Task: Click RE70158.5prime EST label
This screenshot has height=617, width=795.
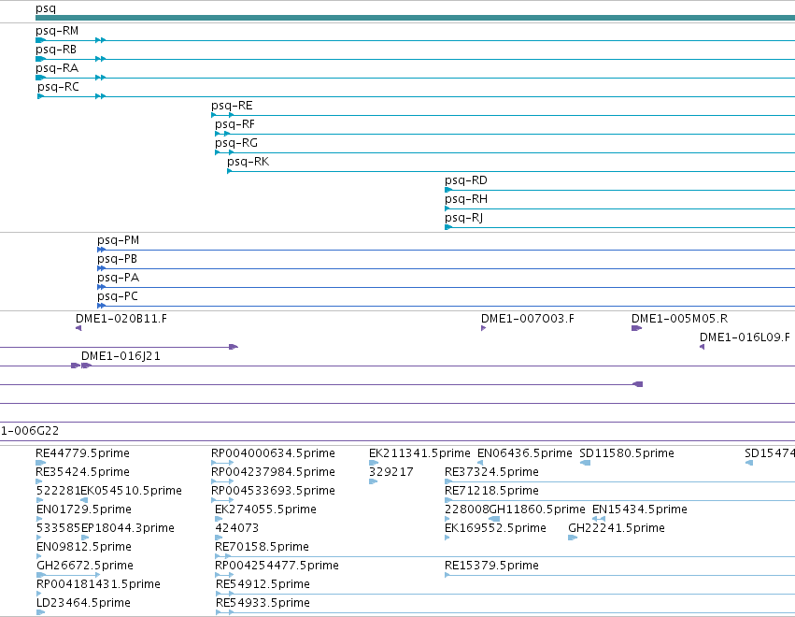Action: pos(263,547)
